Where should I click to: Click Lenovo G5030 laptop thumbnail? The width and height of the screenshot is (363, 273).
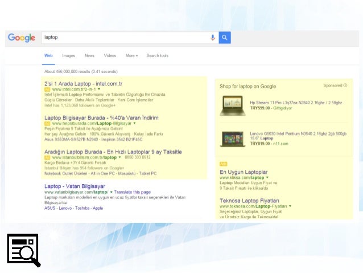pyautogui.click(x=233, y=138)
